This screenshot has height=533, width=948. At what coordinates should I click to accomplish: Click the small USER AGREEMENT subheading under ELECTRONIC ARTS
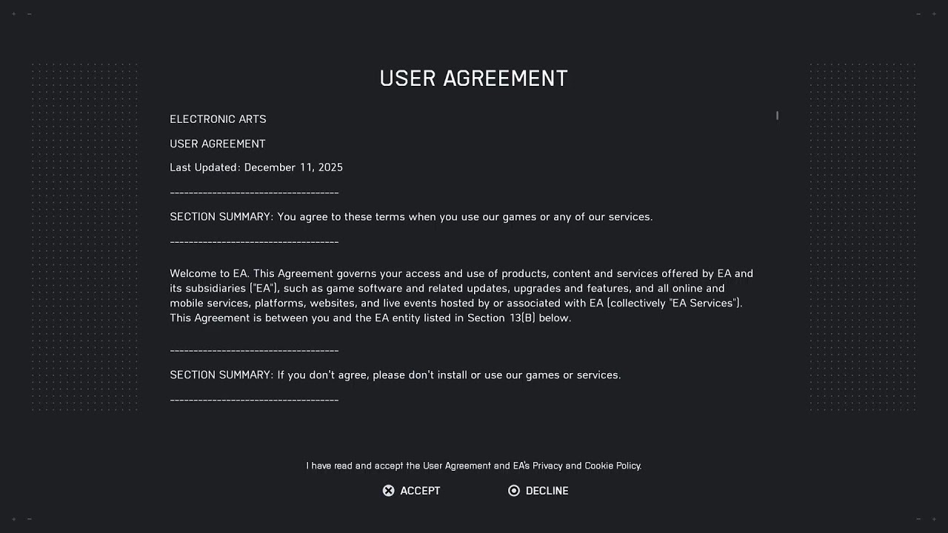tap(217, 144)
